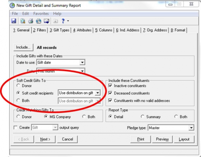Toggle Constituents with no valid addresses checkbox
Viewport: 201px width, 157px height.
(110, 101)
